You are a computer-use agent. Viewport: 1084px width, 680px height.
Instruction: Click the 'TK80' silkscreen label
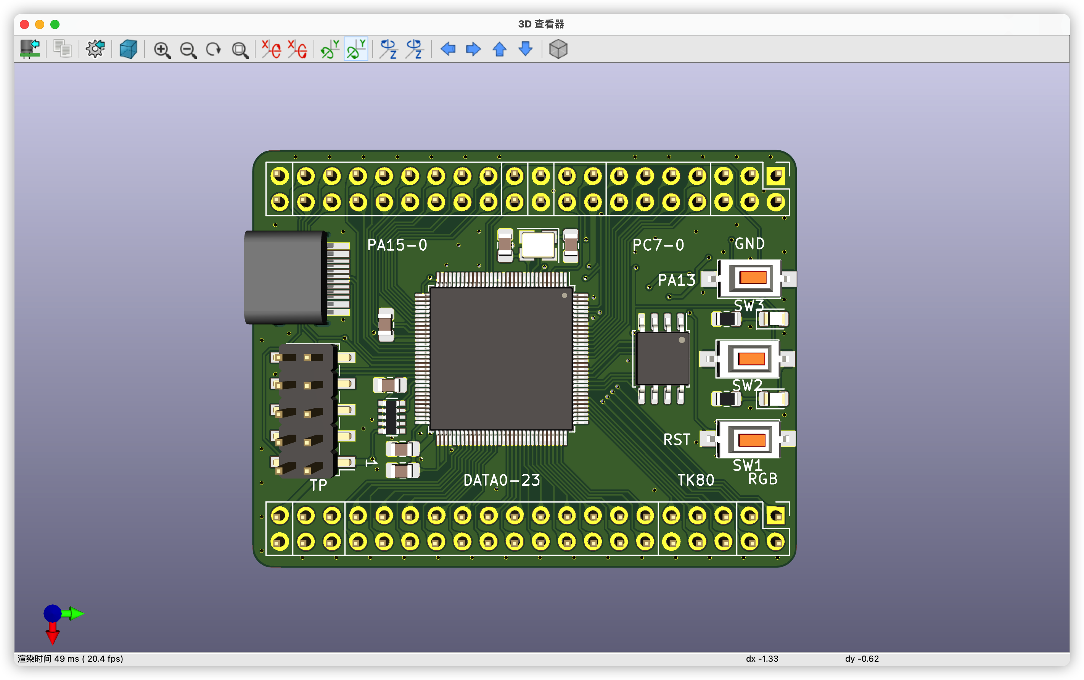tap(696, 480)
